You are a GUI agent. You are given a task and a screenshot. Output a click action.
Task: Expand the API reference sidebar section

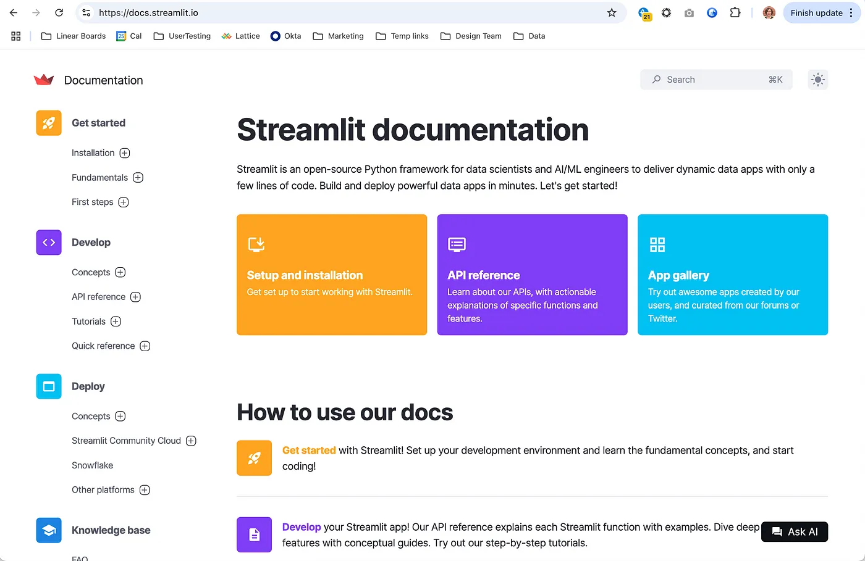[x=136, y=297]
